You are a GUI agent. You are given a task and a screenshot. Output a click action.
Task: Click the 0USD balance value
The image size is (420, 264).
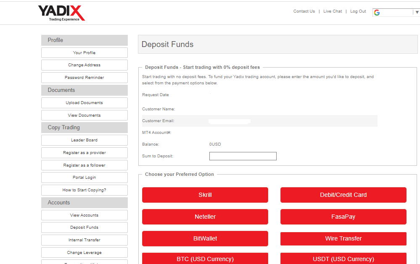click(215, 144)
